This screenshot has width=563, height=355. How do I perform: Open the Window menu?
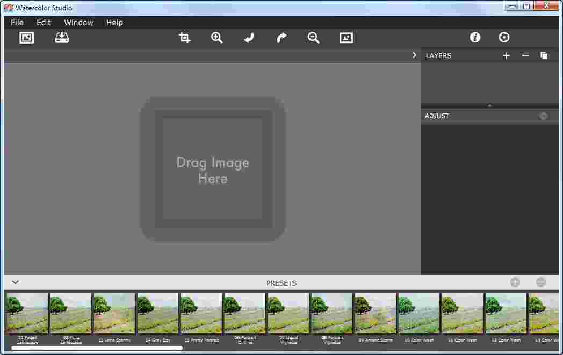click(78, 23)
